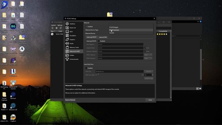Click the Type column header in game list
This screenshot has height=125, width=222.
point(53,31)
